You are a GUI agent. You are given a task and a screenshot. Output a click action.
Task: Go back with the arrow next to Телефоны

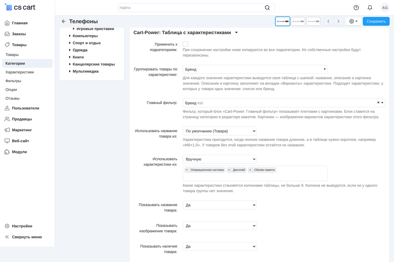(64, 21)
